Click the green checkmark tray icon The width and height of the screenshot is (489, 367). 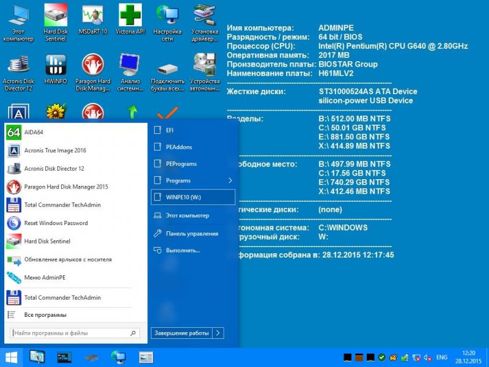381,357
